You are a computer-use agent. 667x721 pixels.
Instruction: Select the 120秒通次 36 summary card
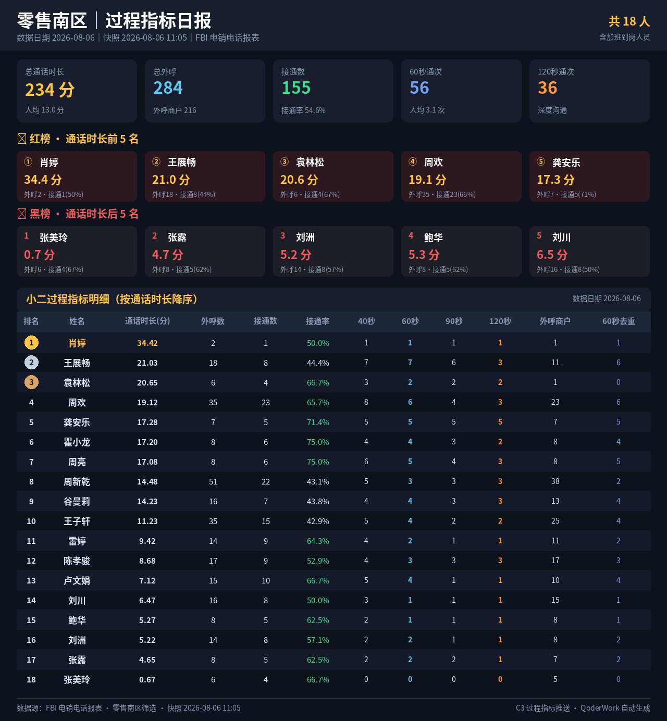(589, 91)
